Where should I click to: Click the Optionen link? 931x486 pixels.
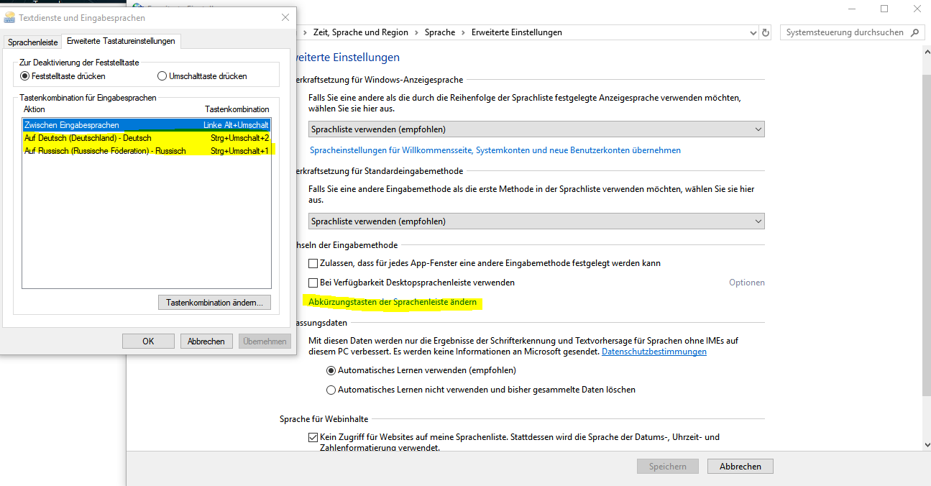click(x=747, y=283)
